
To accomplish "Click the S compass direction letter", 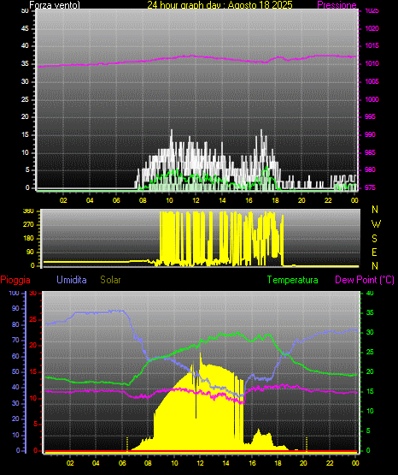I will (x=374, y=239).
